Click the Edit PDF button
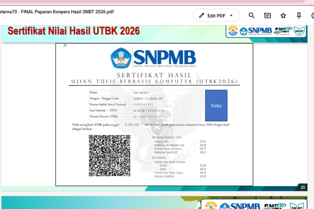 click(x=216, y=16)
